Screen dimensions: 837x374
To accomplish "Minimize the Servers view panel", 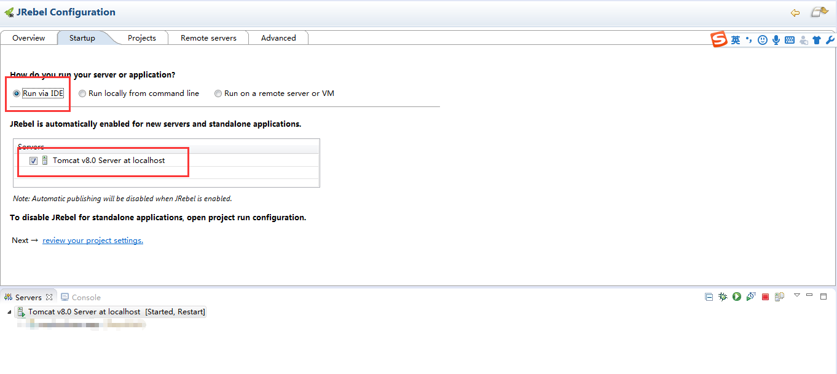I will pos(809,295).
